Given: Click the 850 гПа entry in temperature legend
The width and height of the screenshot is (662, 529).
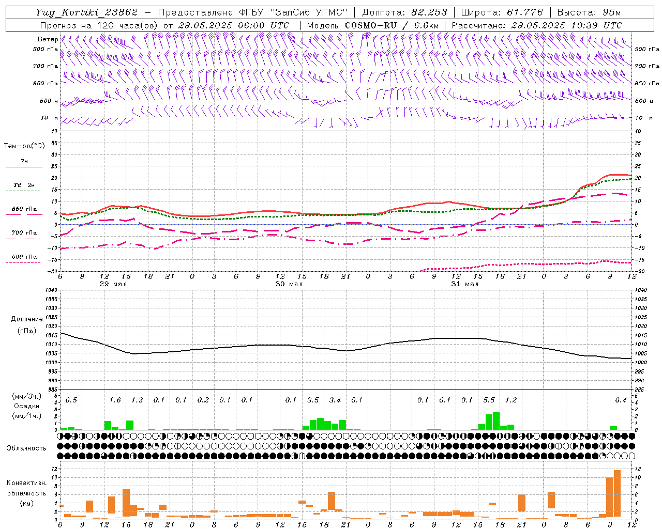Looking at the screenshot, I should coord(24,209).
